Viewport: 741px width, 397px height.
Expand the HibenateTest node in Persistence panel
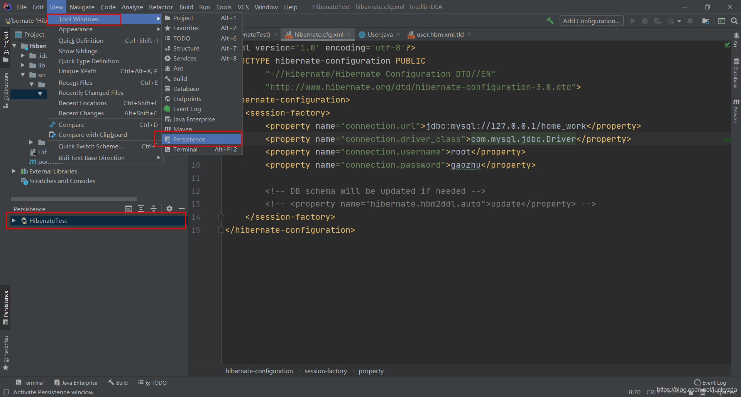click(x=14, y=220)
